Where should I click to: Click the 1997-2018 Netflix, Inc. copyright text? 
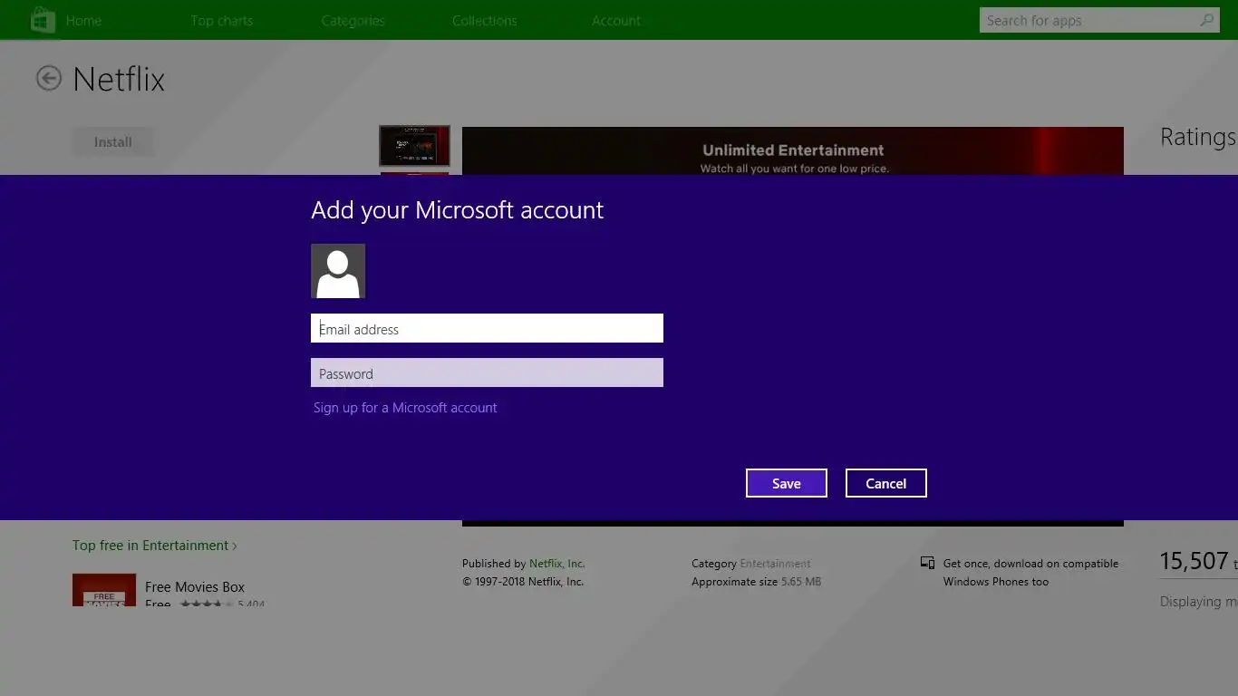click(x=523, y=581)
